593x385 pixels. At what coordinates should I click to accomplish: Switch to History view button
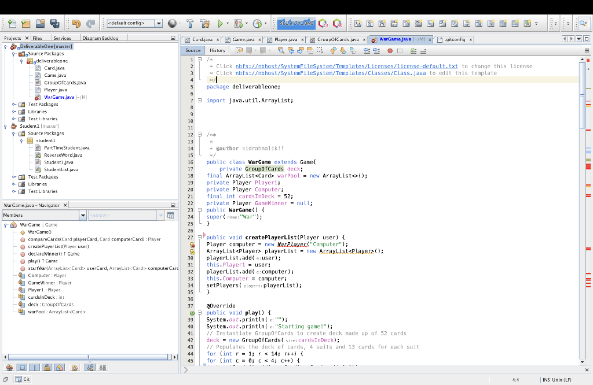(217, 51)
